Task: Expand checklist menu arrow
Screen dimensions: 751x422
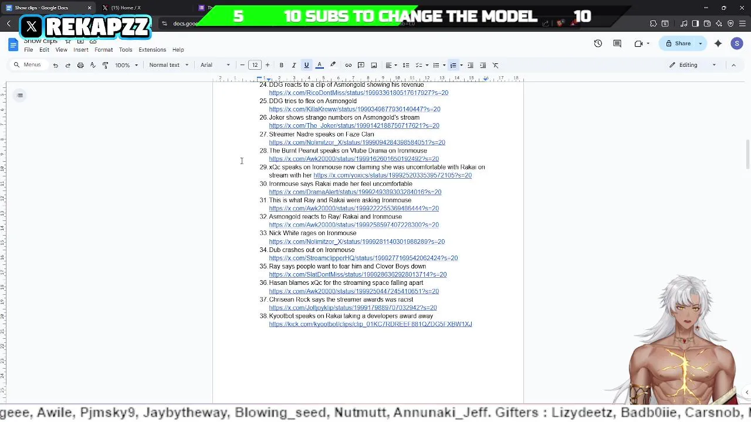Action: click(427, 65)
